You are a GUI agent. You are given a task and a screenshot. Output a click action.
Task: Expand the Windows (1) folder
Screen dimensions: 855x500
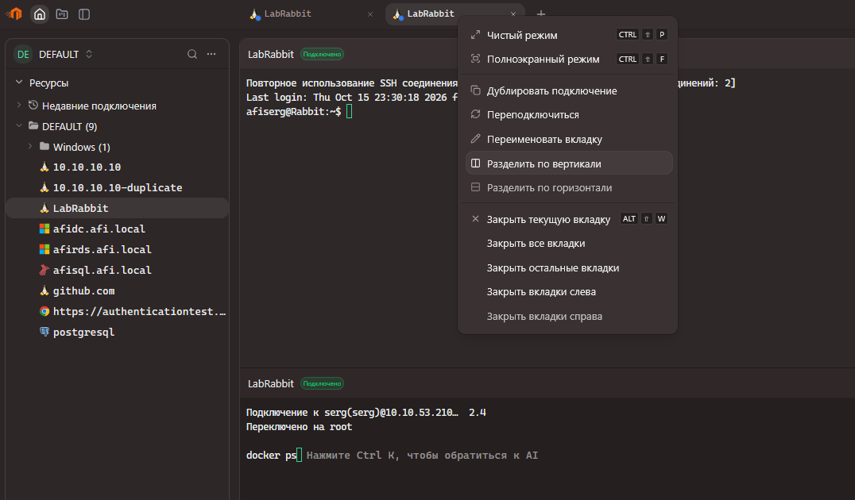[x=30, y=147]
